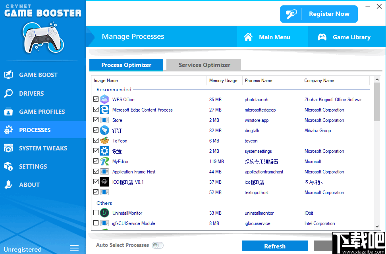Viewport: 386px width, 254px height.
Task: Check the UninstallMonitor checkbox
Action: pos(96,213)
